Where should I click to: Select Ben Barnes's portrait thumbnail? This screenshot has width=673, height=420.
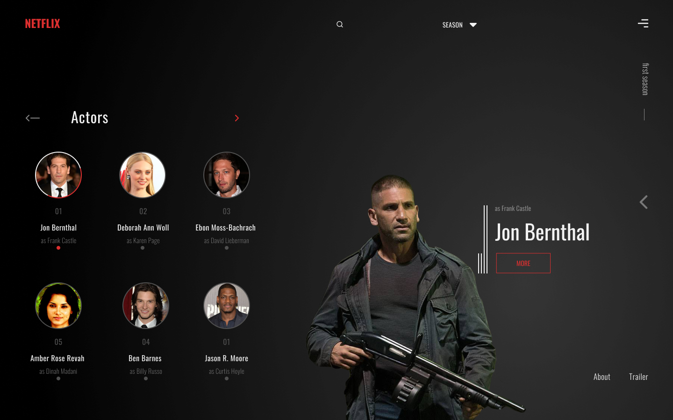pos(146,306)
